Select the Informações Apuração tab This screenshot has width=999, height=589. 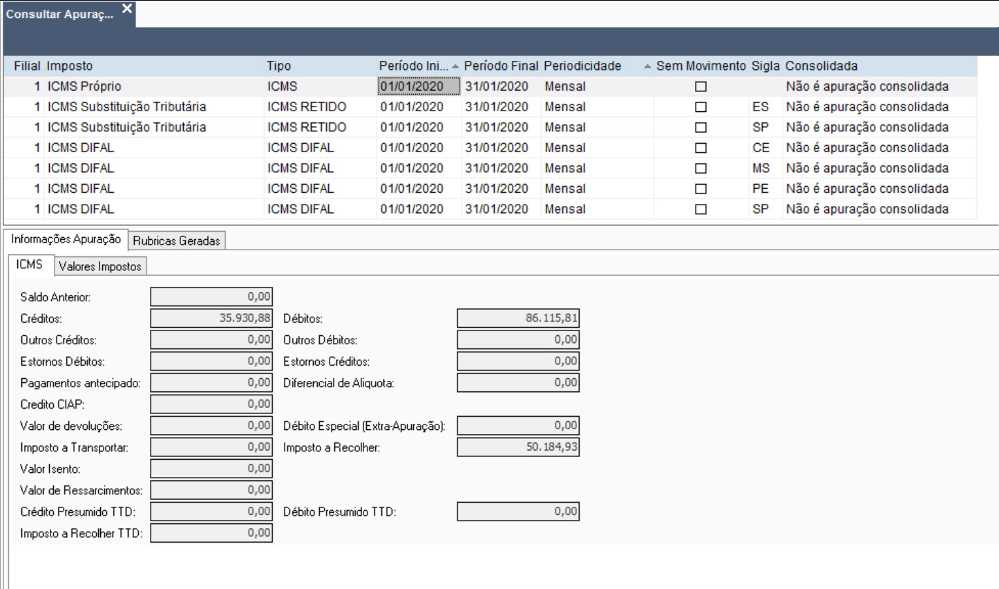coord(66,239)
